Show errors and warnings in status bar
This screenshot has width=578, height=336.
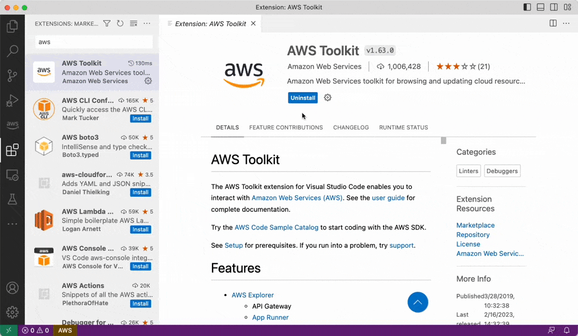[35, 330]
